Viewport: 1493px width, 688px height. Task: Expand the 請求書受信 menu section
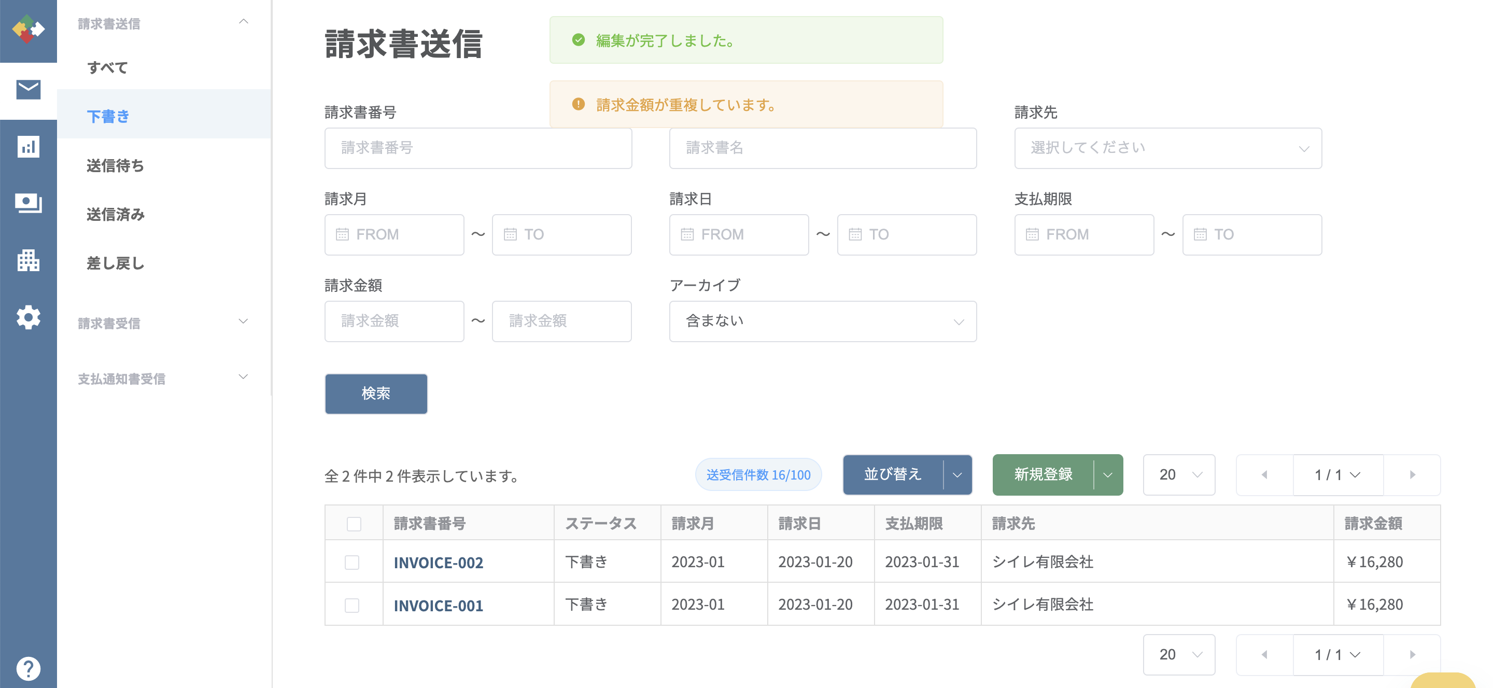click(244, 321)
